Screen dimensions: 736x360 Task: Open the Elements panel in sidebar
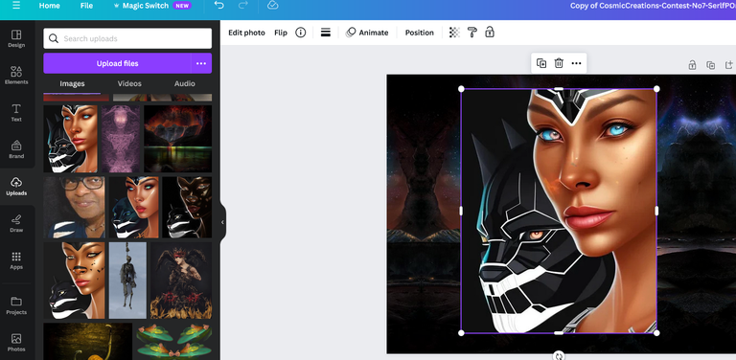[x=16, y=75]
